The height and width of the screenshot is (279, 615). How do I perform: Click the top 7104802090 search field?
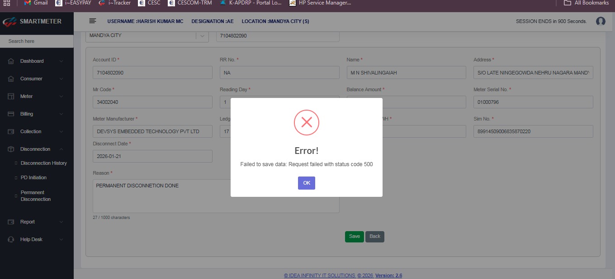278,36
